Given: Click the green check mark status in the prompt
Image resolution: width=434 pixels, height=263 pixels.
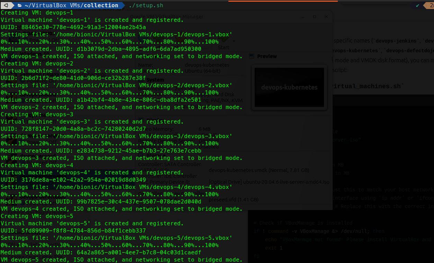Looking at the screenshot, I should tap(418, 6).
